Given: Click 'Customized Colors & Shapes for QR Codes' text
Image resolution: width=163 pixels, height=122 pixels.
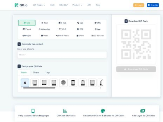Looking at the screenshot, I should [104, 115].
